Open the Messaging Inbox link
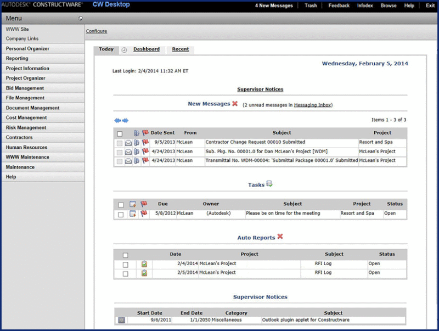Screen dimensions: 439x331 (x=312, y=105)
